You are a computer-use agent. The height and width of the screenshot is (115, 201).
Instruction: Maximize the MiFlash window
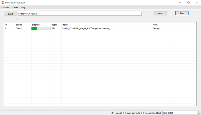pyautogui.click(x=188, y=3)
